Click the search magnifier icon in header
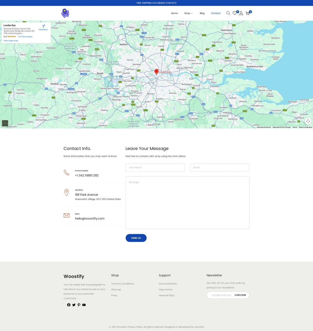 point(228,13)
